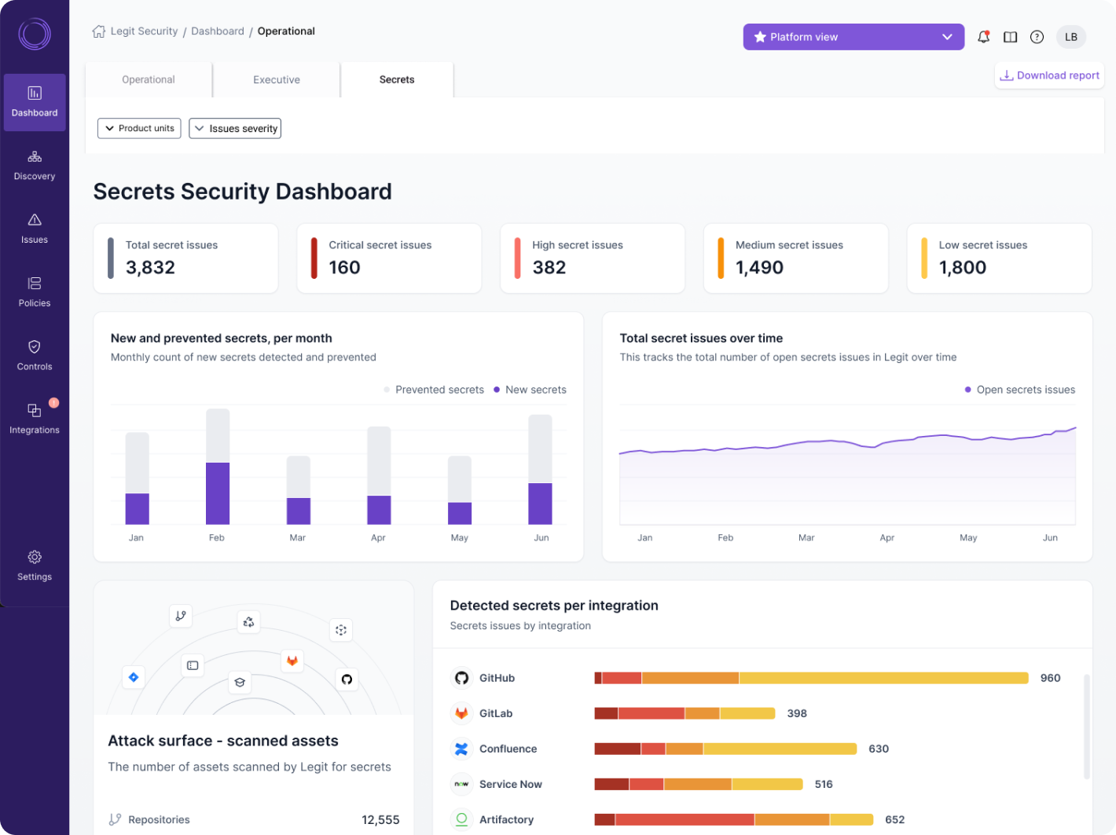
Task: Click the LB user avatar
Action: 1070,36
